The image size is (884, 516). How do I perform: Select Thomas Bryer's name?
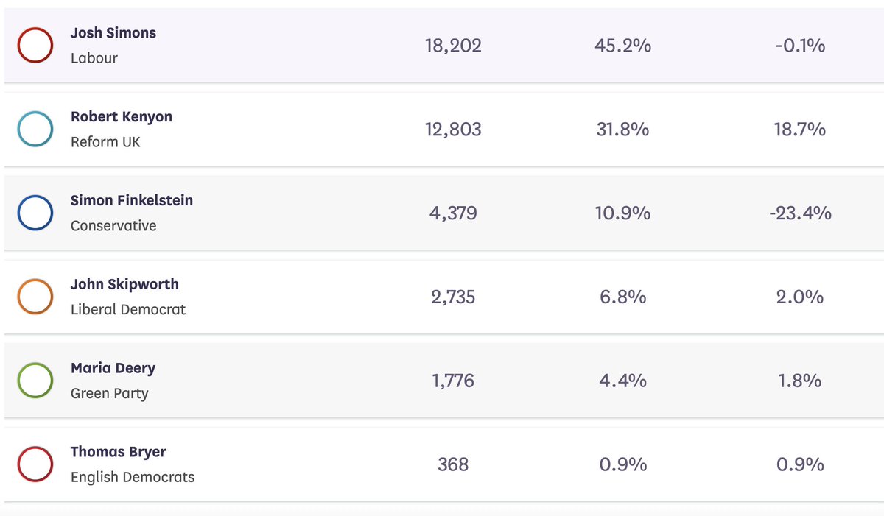coord(119,452)
